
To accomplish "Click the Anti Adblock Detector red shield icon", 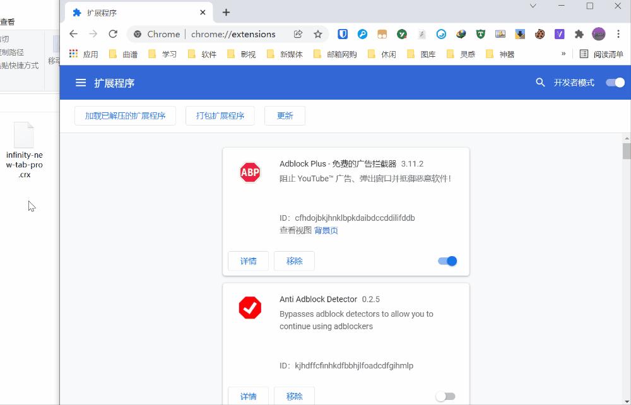I will tap(250, 308).
